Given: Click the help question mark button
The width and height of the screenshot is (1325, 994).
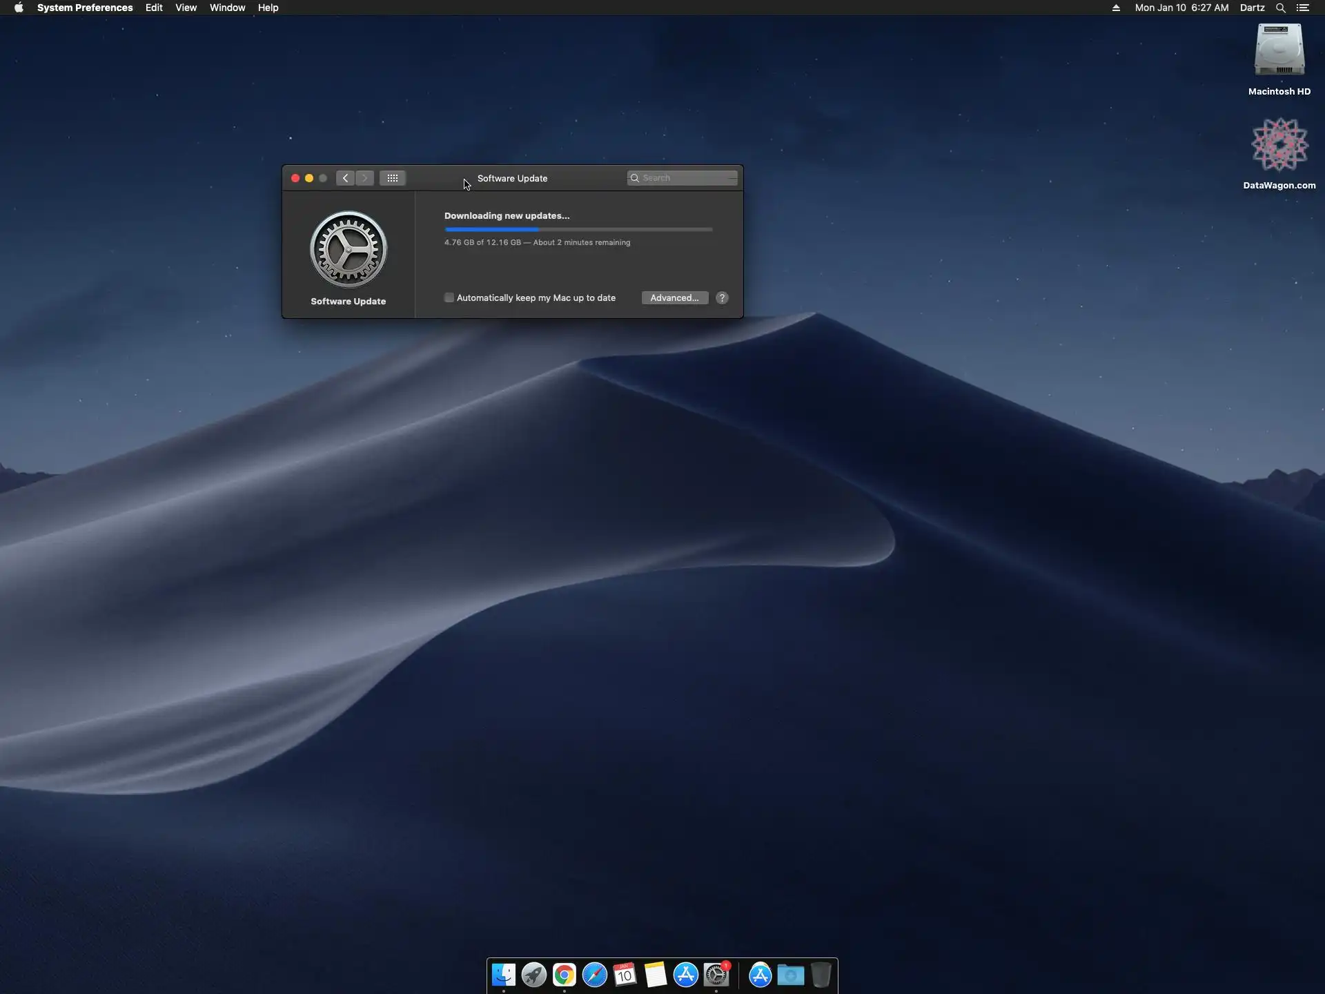Looking at the screenshot, I should (722, 298).
